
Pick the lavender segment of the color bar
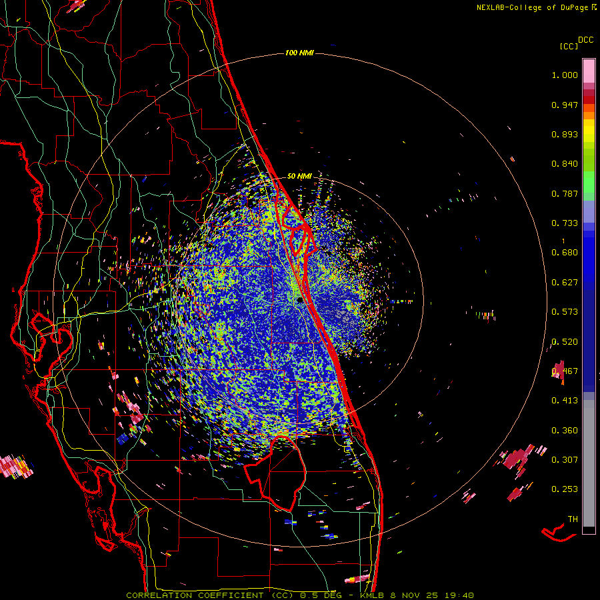(x=589, y=211)
